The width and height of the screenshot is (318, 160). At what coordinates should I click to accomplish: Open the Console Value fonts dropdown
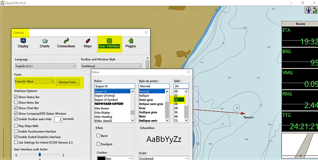[x=34, y=81]
